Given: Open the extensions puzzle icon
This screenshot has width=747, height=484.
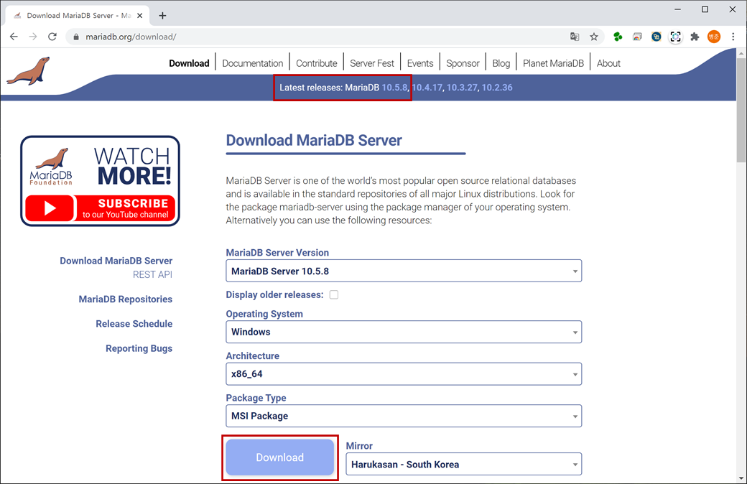Looking at the screenshot, I should 695,37.
